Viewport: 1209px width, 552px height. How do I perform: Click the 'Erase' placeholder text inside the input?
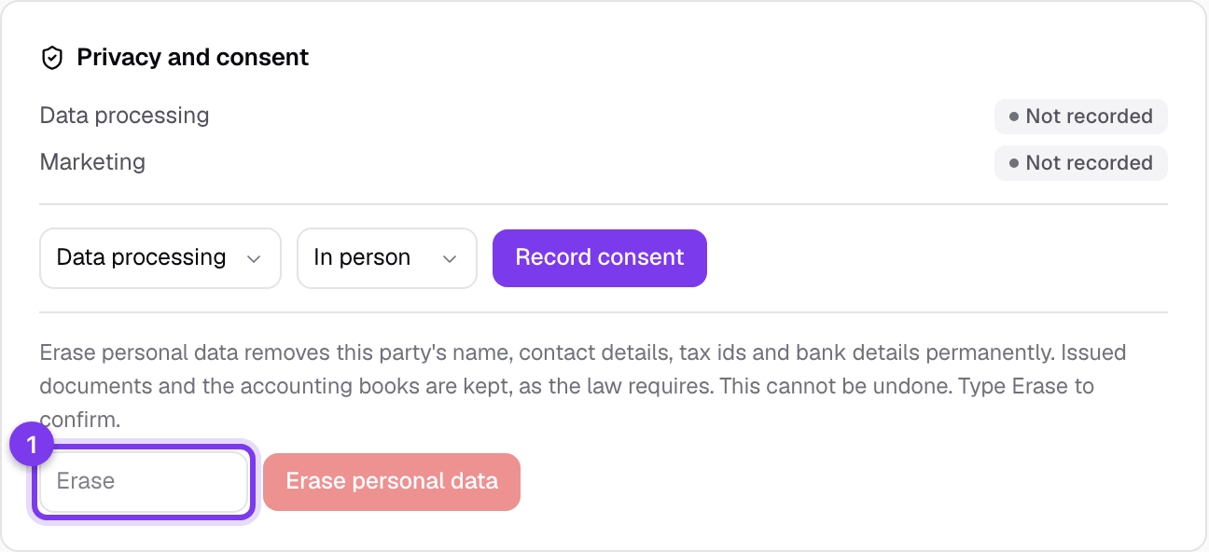click(86, 482)
